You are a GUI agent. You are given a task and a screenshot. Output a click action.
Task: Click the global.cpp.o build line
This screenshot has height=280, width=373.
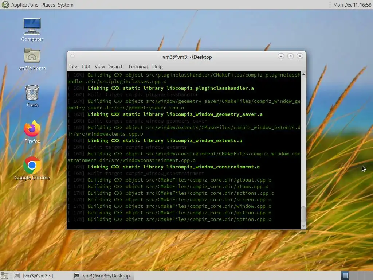click(169, 180)
